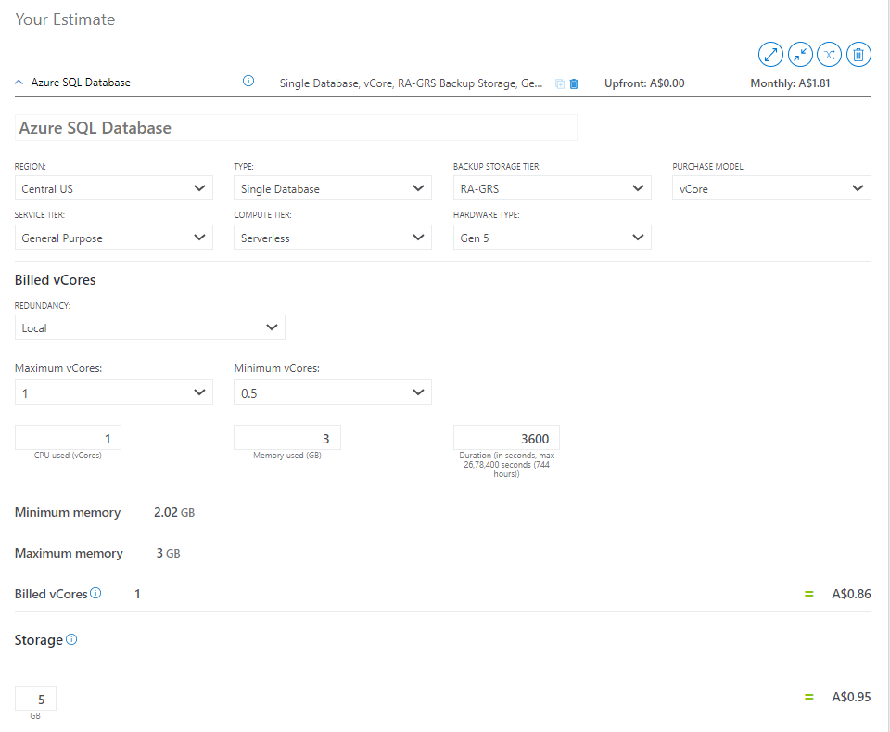Screen dimensions: 890x732
Task: Click the 'Billed vCores' section heading
Action: pos(55,280)
